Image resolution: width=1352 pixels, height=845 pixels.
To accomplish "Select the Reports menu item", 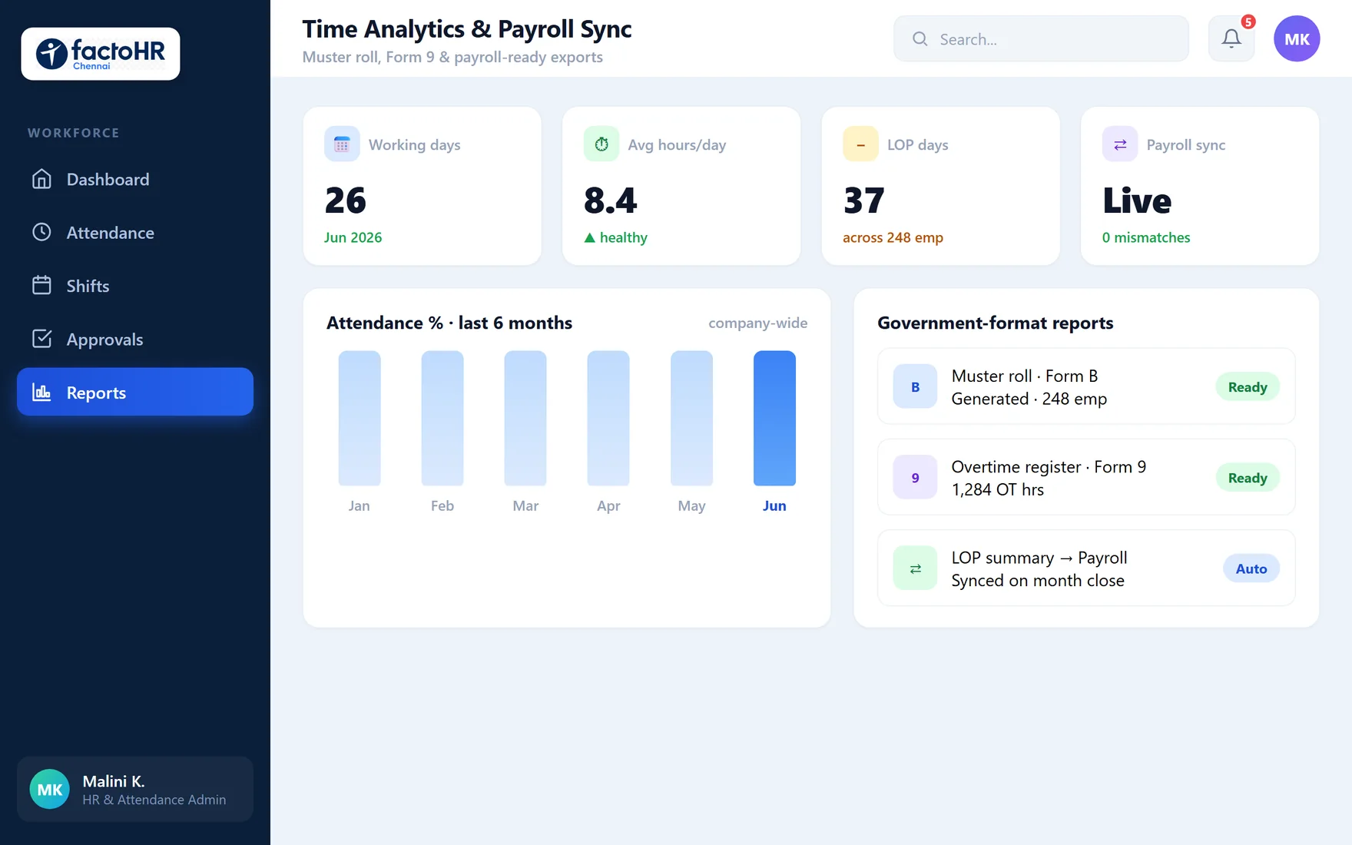I will pyautogui.click(x=135, y=392).
